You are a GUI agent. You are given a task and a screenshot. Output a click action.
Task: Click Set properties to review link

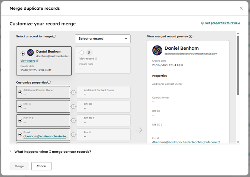point(222,23)
